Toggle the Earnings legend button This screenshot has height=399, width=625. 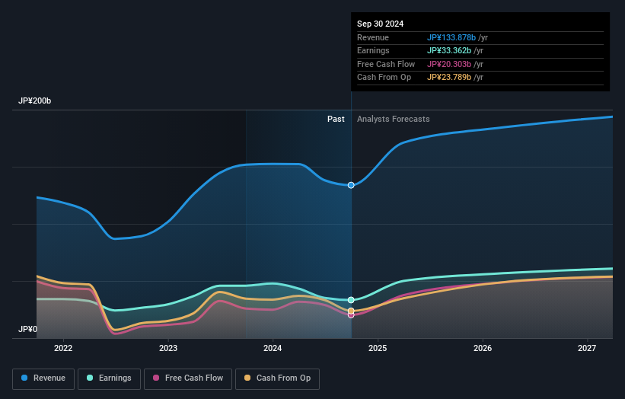pos(109,378)
